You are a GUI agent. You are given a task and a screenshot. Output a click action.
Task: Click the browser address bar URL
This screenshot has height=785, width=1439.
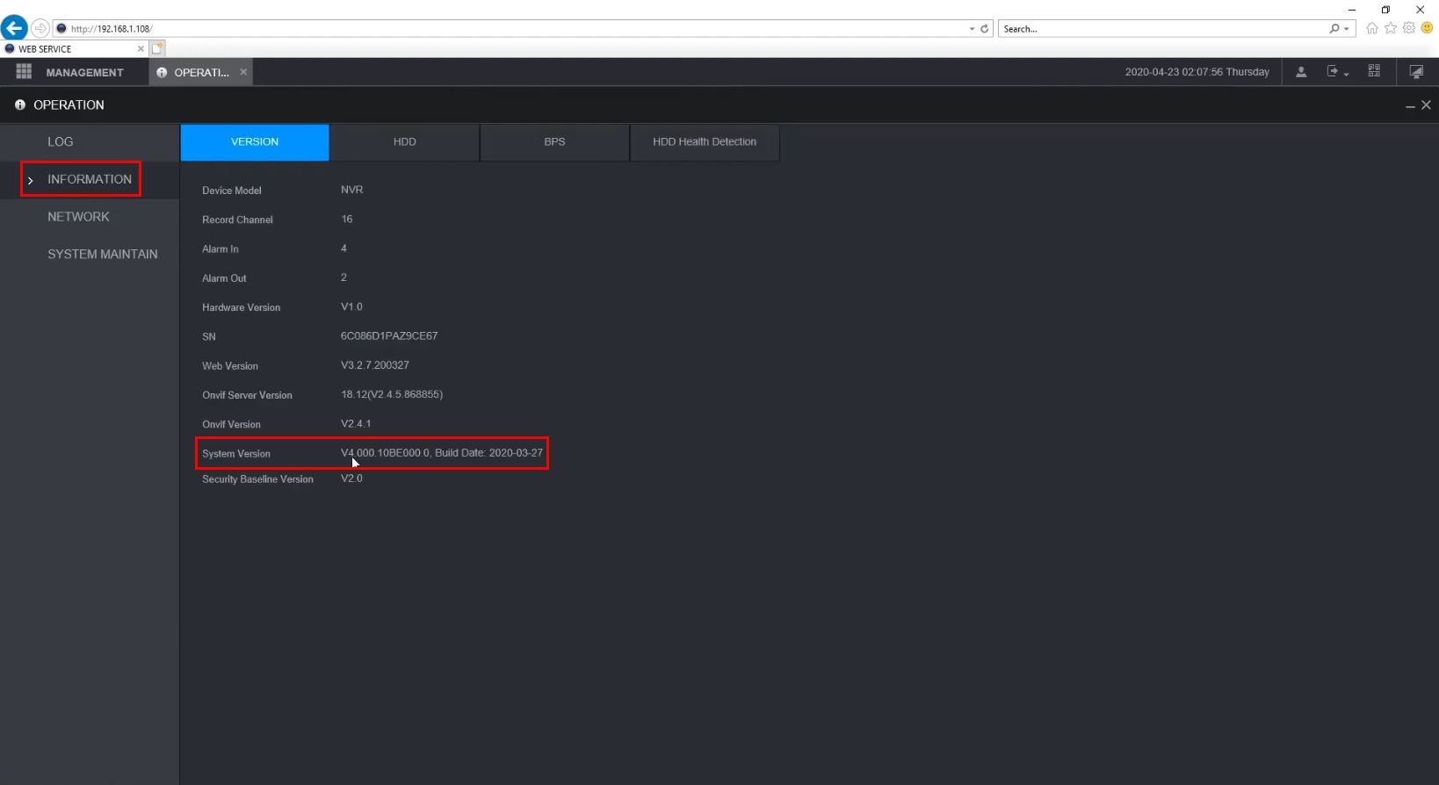tap(112, 29)
